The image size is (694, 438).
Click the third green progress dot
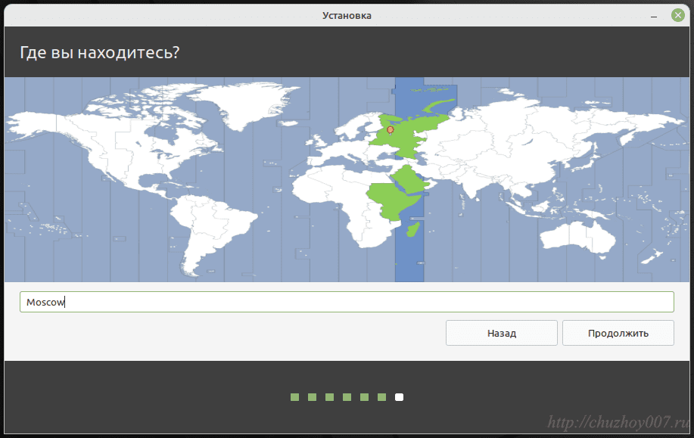click(x=329, y=397)
